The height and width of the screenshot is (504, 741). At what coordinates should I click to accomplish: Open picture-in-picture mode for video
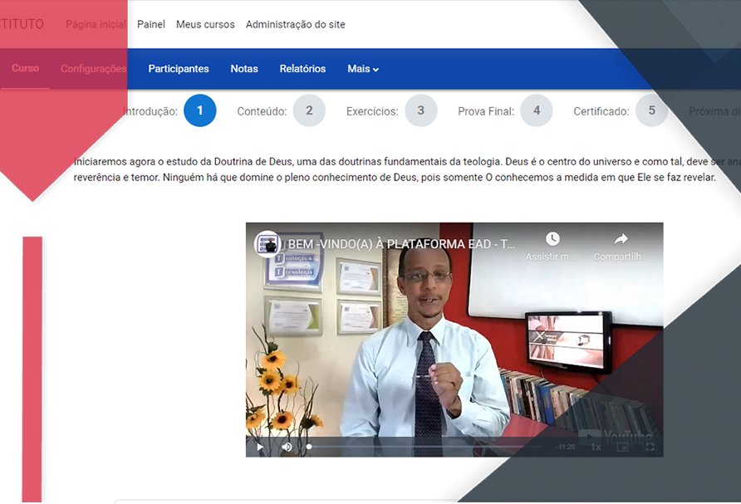click(x=623, y=447)
